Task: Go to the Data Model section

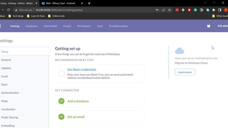Action: (51, 26)
